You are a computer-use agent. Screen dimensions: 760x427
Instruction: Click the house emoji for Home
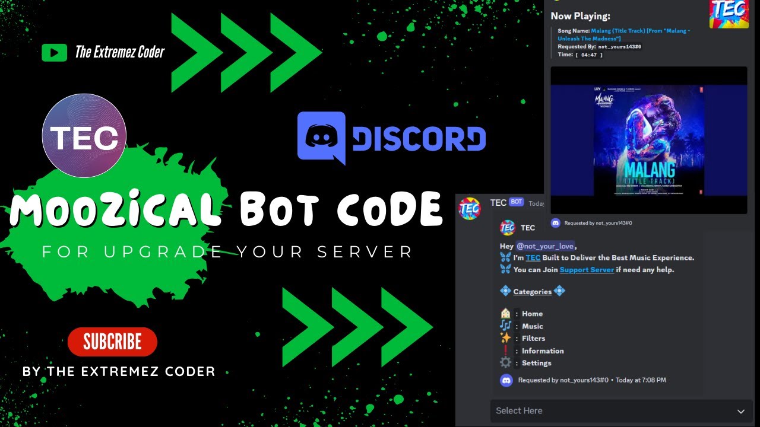(505, 313)
